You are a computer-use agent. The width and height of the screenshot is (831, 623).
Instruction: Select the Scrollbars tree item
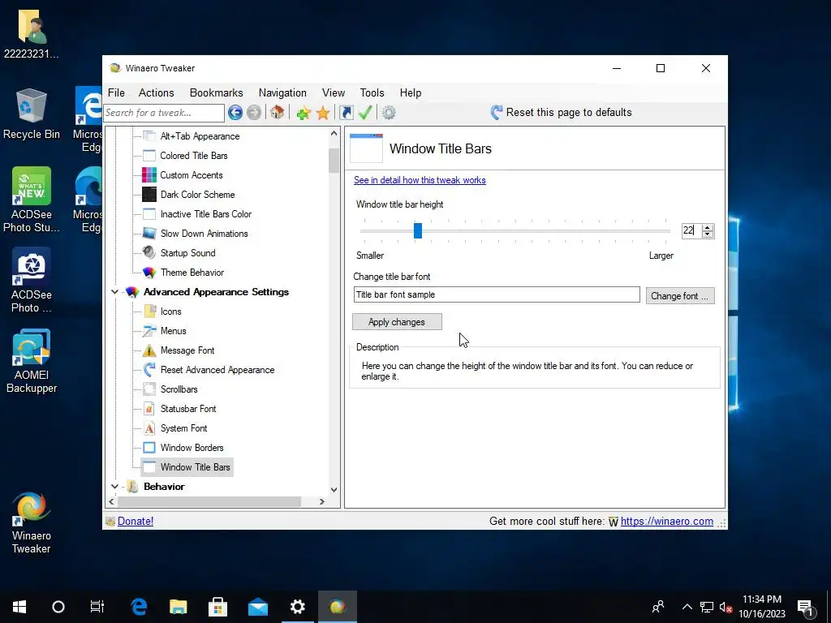pos(179,389)
